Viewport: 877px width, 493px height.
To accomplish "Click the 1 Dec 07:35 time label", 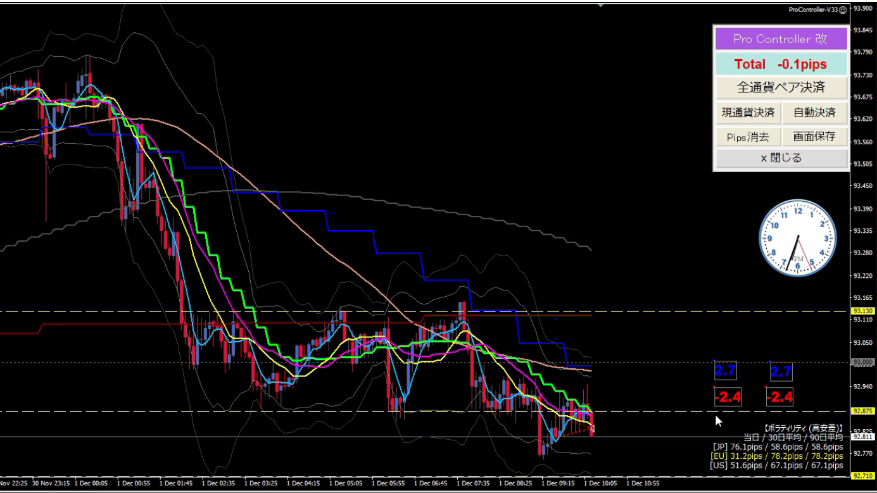I will [473, 483].
